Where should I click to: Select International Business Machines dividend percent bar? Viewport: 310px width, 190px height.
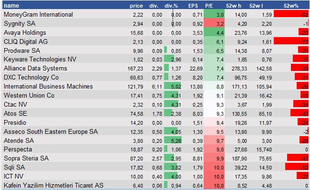pyautogui.click(x=172, y=86)
